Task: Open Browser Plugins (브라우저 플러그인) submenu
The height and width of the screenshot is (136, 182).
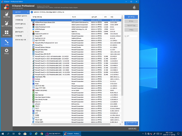Action: coord(21,24)
